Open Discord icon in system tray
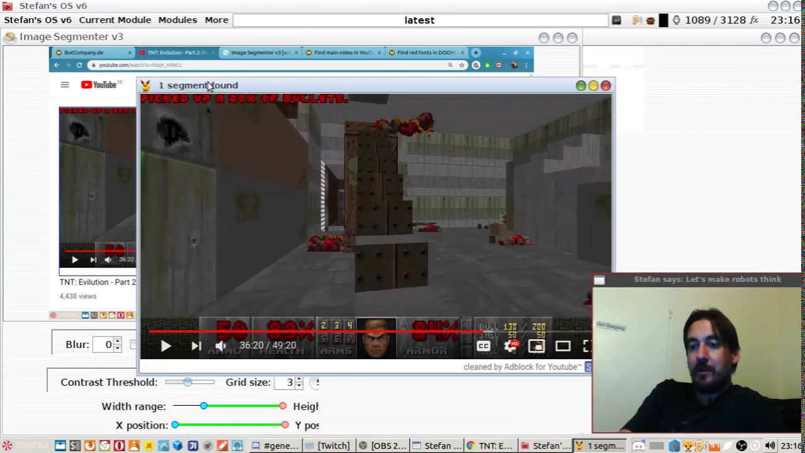 click(x=638, y=446)
